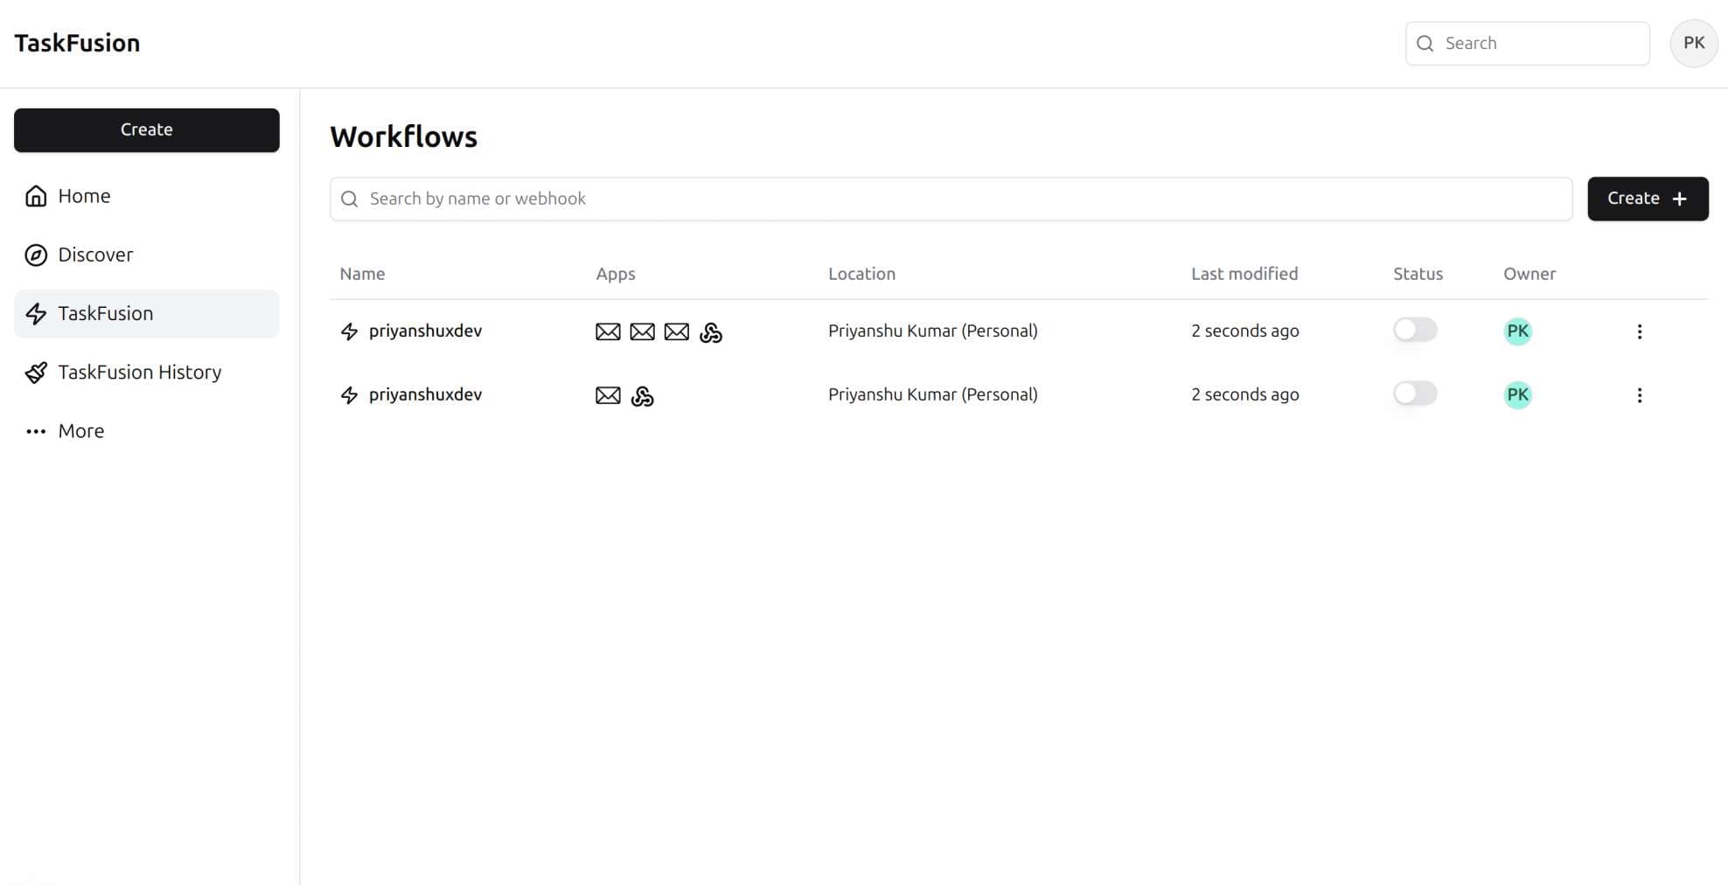This screenshot has height=885, width=1728.
Task: Click first row's Priyanshu Kumar (Personal) location
Action: click(933, 331)
